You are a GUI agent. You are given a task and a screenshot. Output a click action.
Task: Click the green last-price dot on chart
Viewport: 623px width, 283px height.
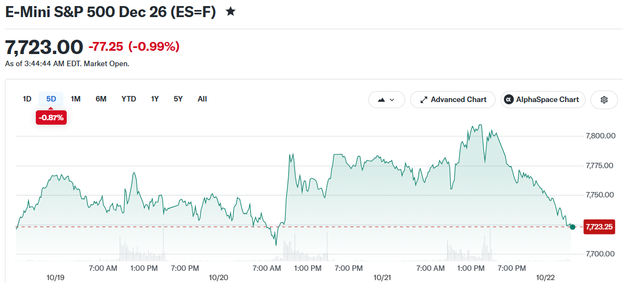pyautogui.click(x=572, y=227)
